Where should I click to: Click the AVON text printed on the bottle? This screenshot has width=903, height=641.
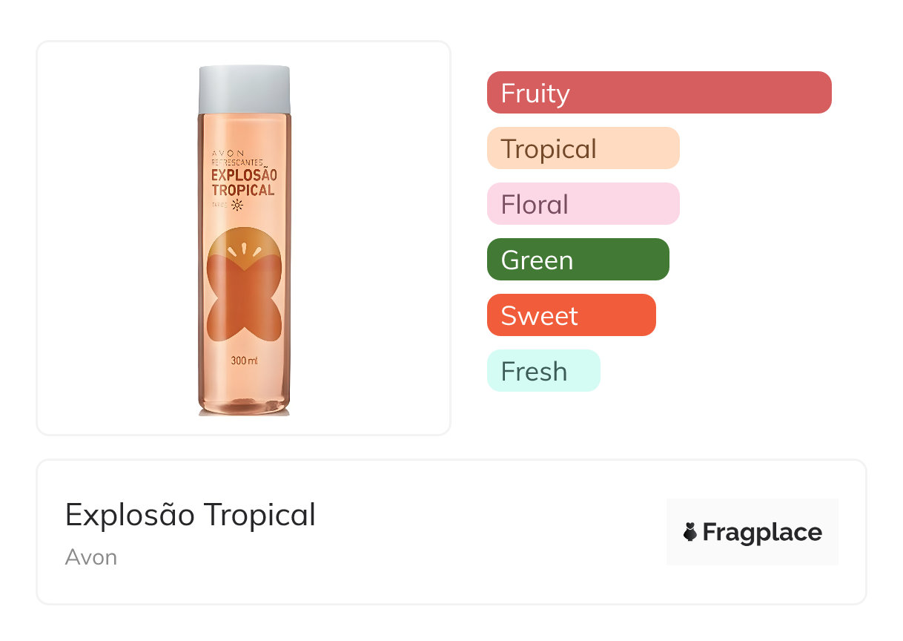(x=228, y=151)
